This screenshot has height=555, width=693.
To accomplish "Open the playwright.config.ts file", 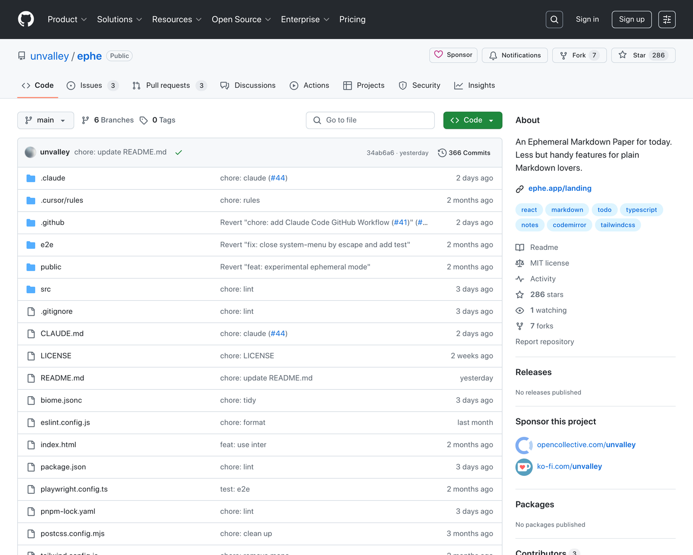I will (74, 489).
